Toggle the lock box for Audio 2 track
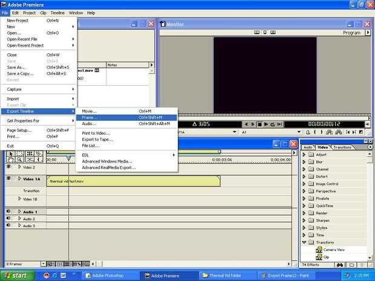The height and width of the screenshot is (281, 375). pos(15,218)
